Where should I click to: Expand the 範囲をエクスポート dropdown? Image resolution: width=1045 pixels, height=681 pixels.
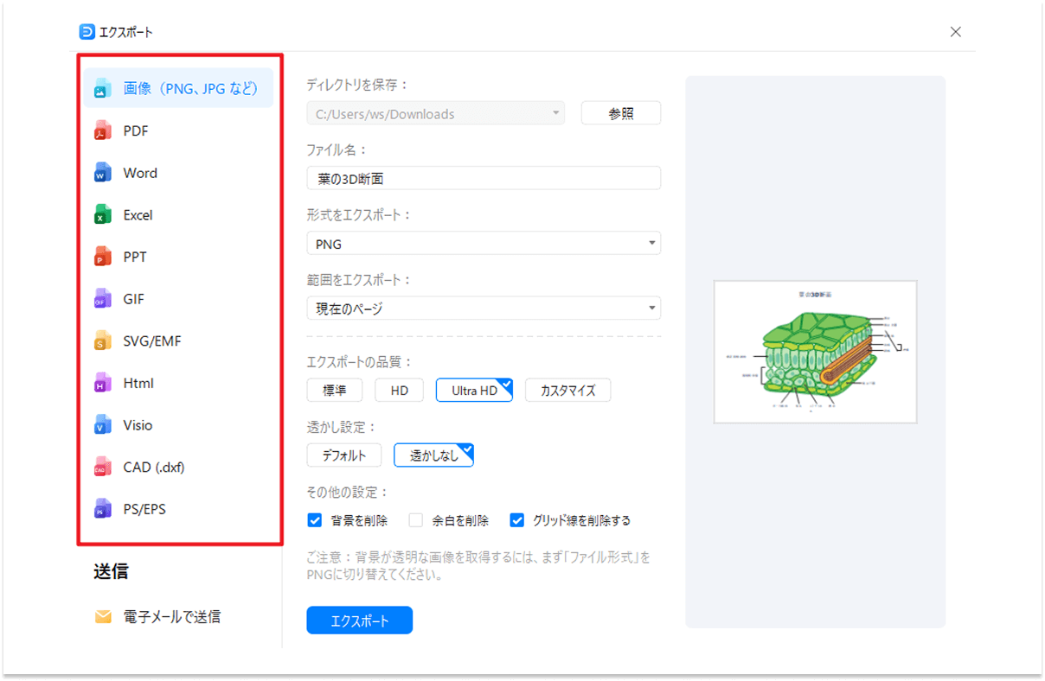coord(483,308)
